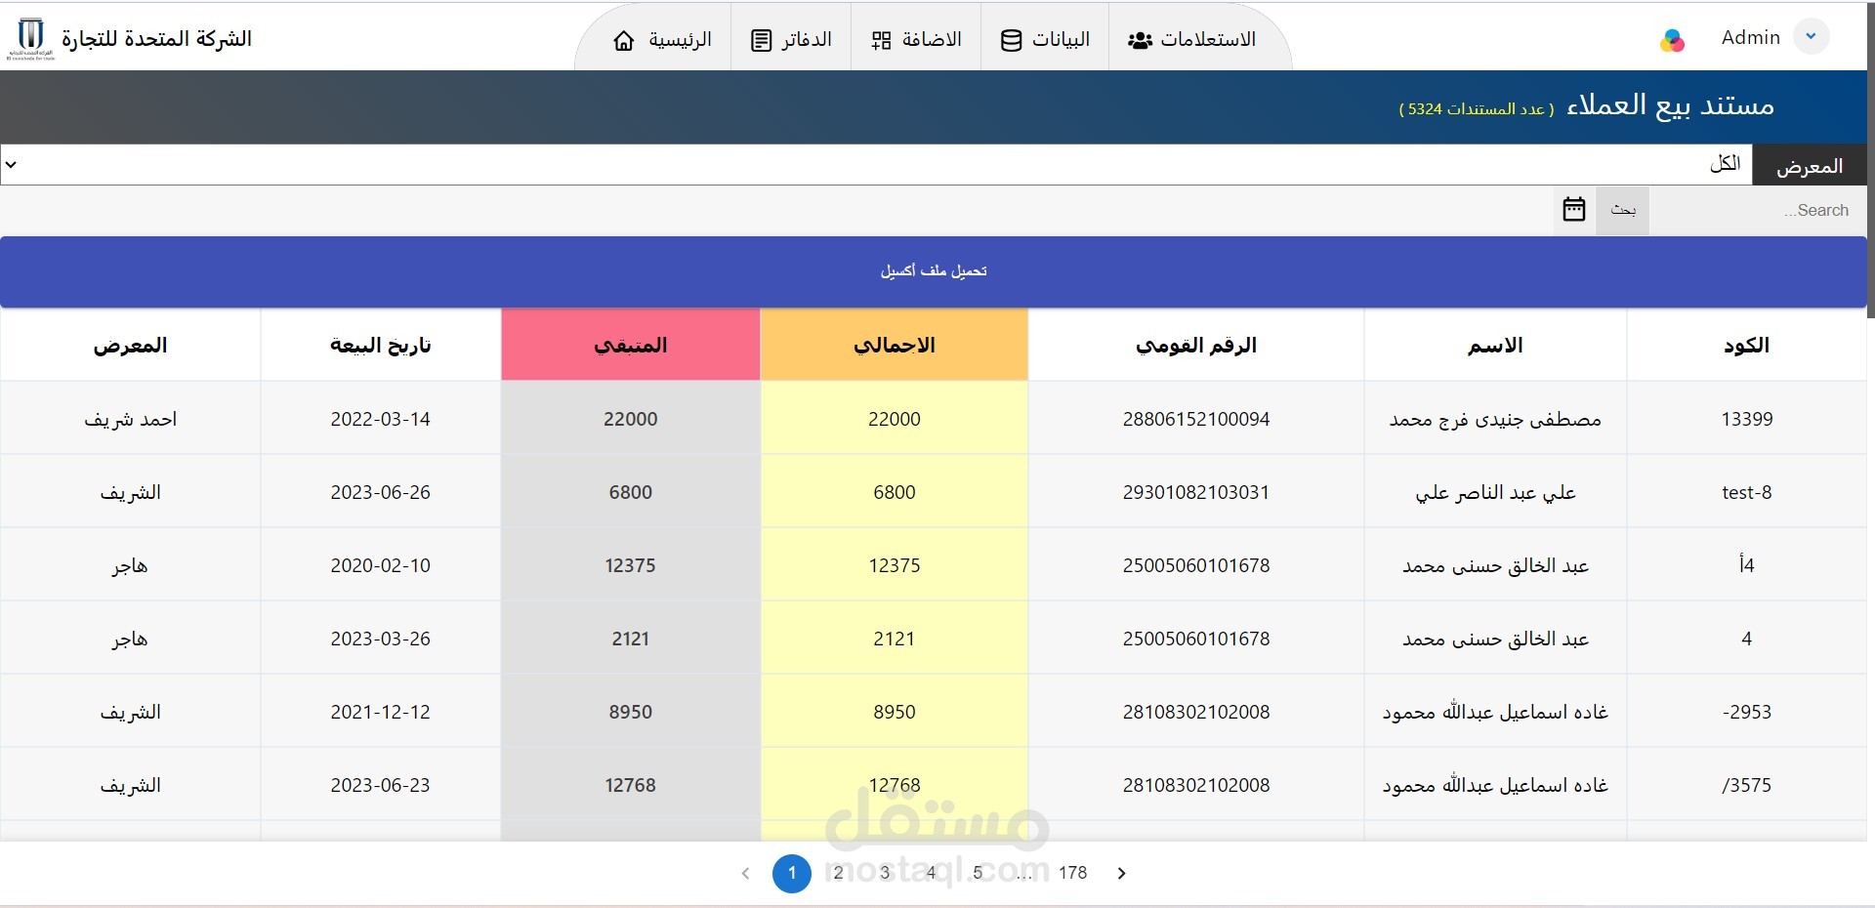
Task: Click the code cell -2953
Action: pos(1747,712)
